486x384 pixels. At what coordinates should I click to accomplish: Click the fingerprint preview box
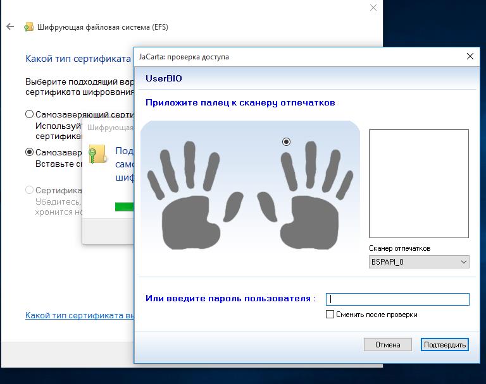click(419, 184)
